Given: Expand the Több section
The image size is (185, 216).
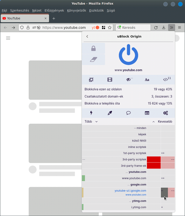Looking at the screenshot, I should pyautogui.click(x=91, y=122).
